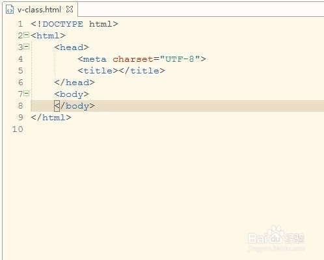This screenshot has width=324, height=260.
Task: Click line number 1 in the gutter
Action: pos(20,24)
